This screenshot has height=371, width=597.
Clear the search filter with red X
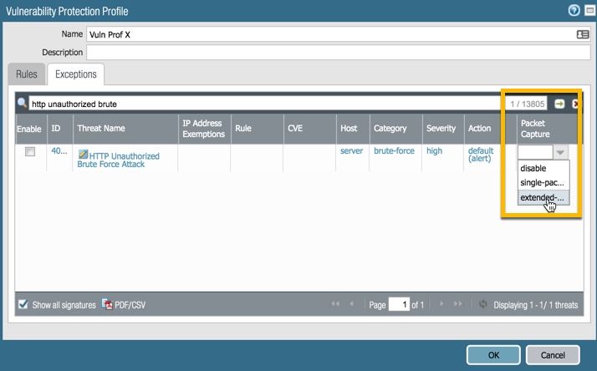[575, 104]
